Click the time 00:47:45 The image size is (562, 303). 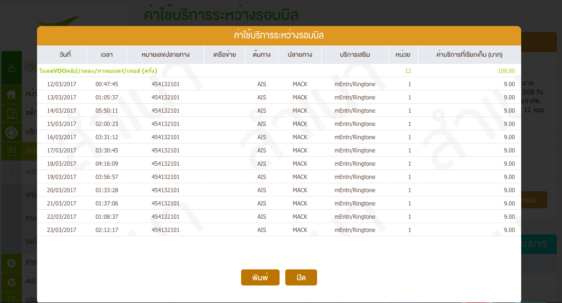coord(107,84)
